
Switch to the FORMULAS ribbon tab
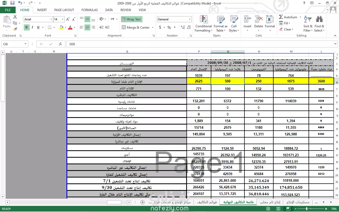coord(90,10)
